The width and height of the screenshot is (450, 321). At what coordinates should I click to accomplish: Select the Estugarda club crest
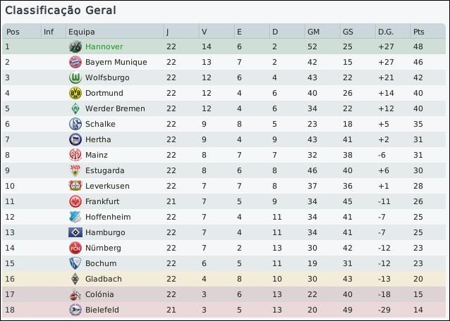point(75,170)
